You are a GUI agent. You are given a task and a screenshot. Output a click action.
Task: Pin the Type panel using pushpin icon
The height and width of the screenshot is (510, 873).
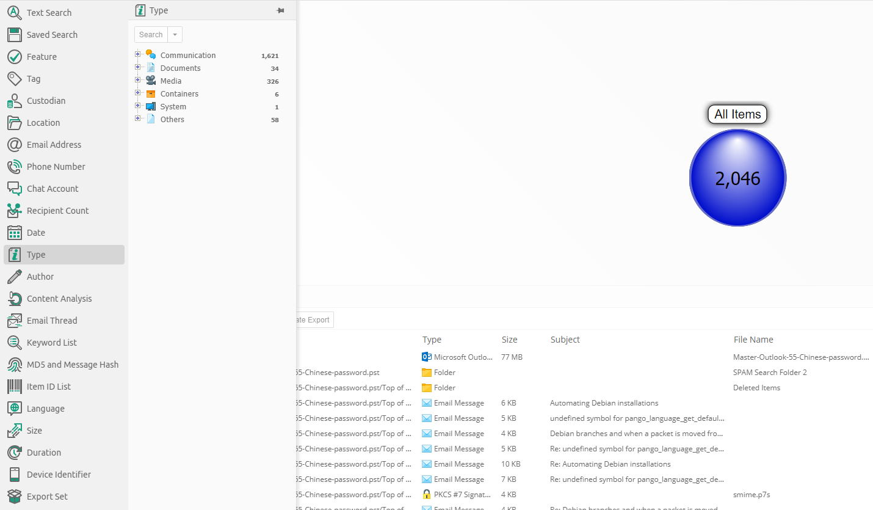point(280,10)
